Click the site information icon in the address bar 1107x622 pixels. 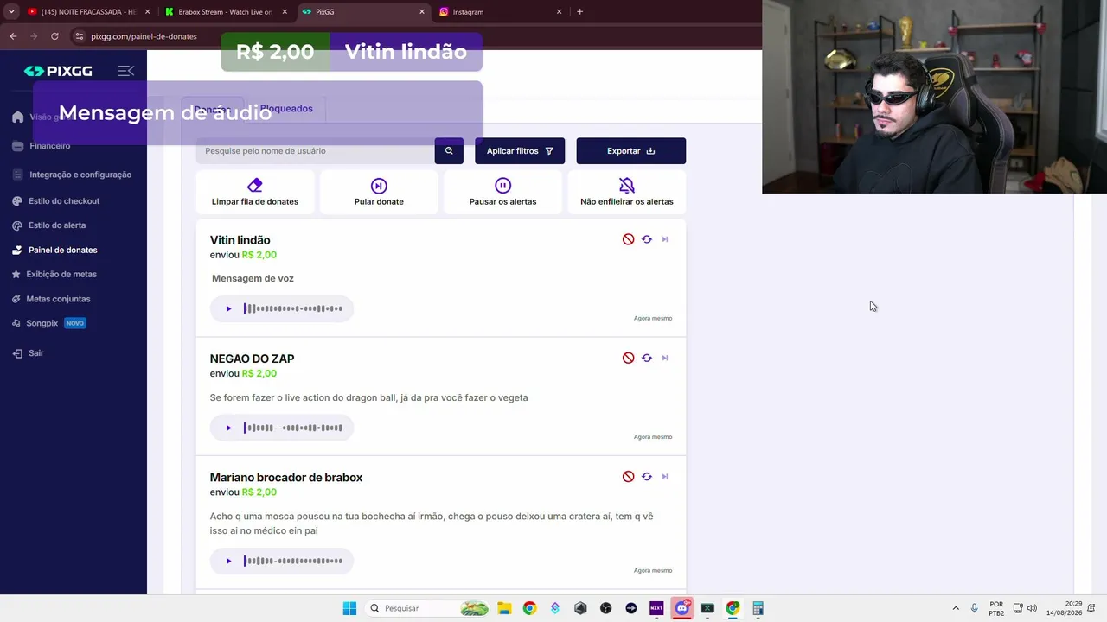click(x=80, y=36)
